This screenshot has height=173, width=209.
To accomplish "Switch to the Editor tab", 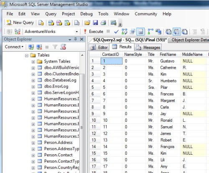I will [x=99, y=48].
